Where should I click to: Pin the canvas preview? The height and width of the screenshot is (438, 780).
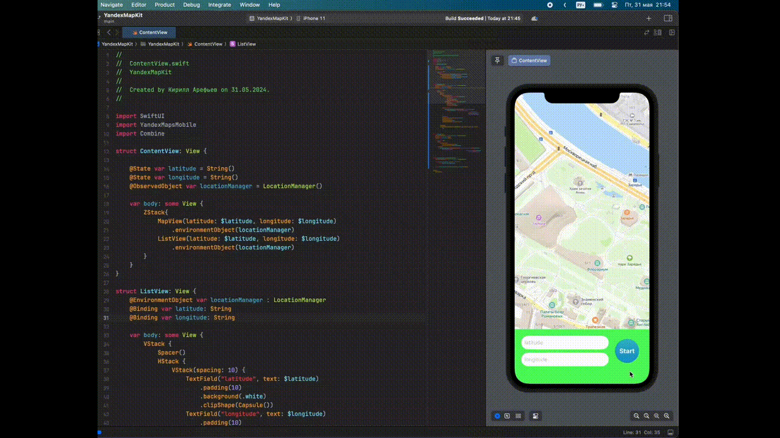pyautogui.click(x=497, y=60)
